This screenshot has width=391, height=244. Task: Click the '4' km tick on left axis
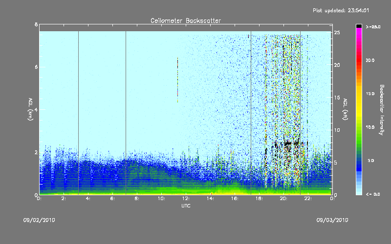pos(36,109)
